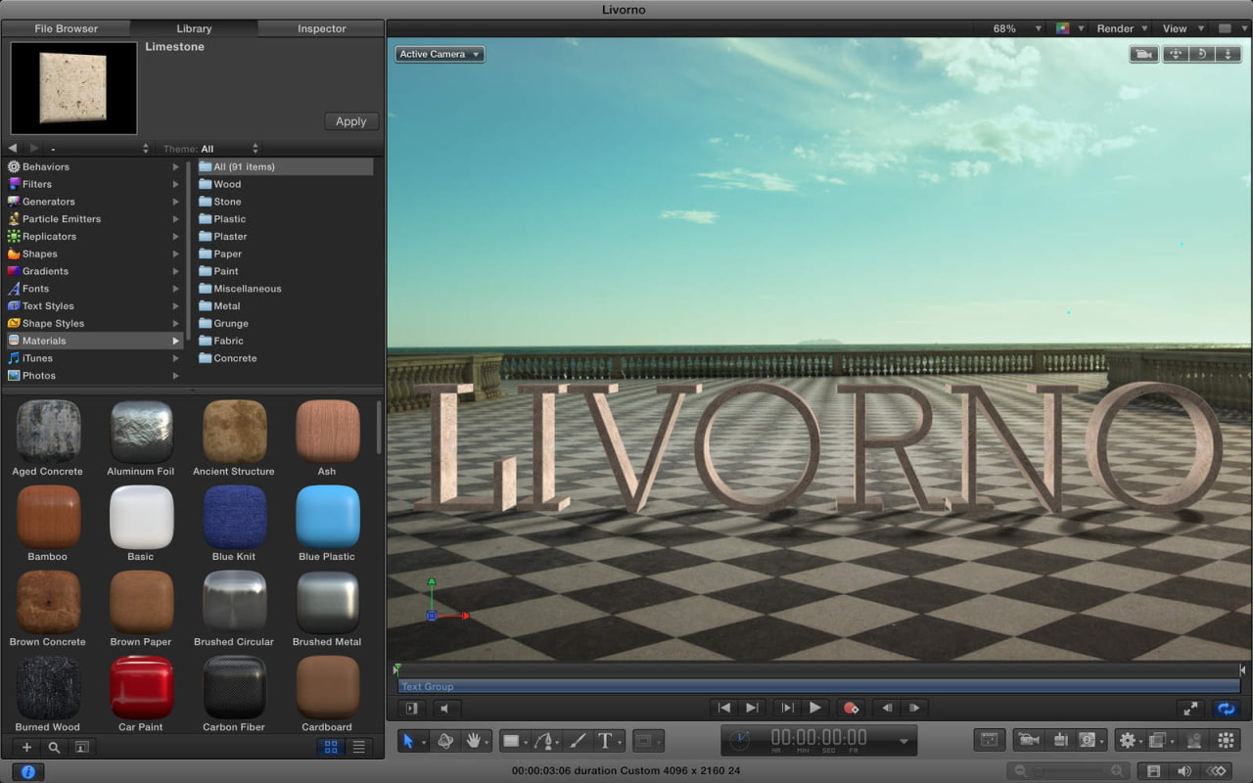Select the Blue Plastic material thumbnail
Image resolution: width=1253 pixels, height=783 pixels.
coord(326,519)
